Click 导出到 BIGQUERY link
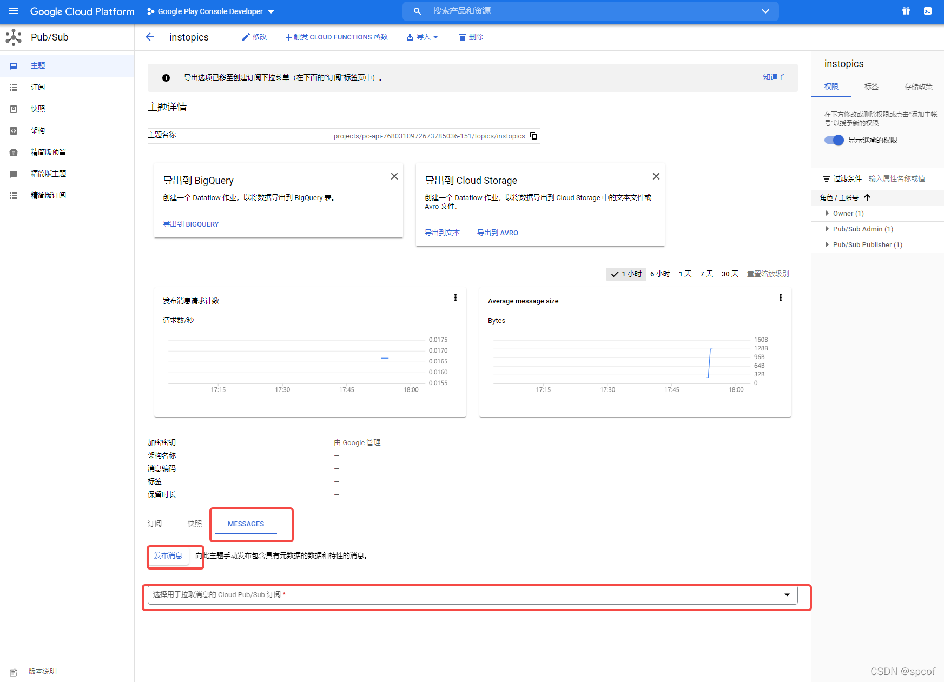Viewport: 944px width, 682px height. 191,224
